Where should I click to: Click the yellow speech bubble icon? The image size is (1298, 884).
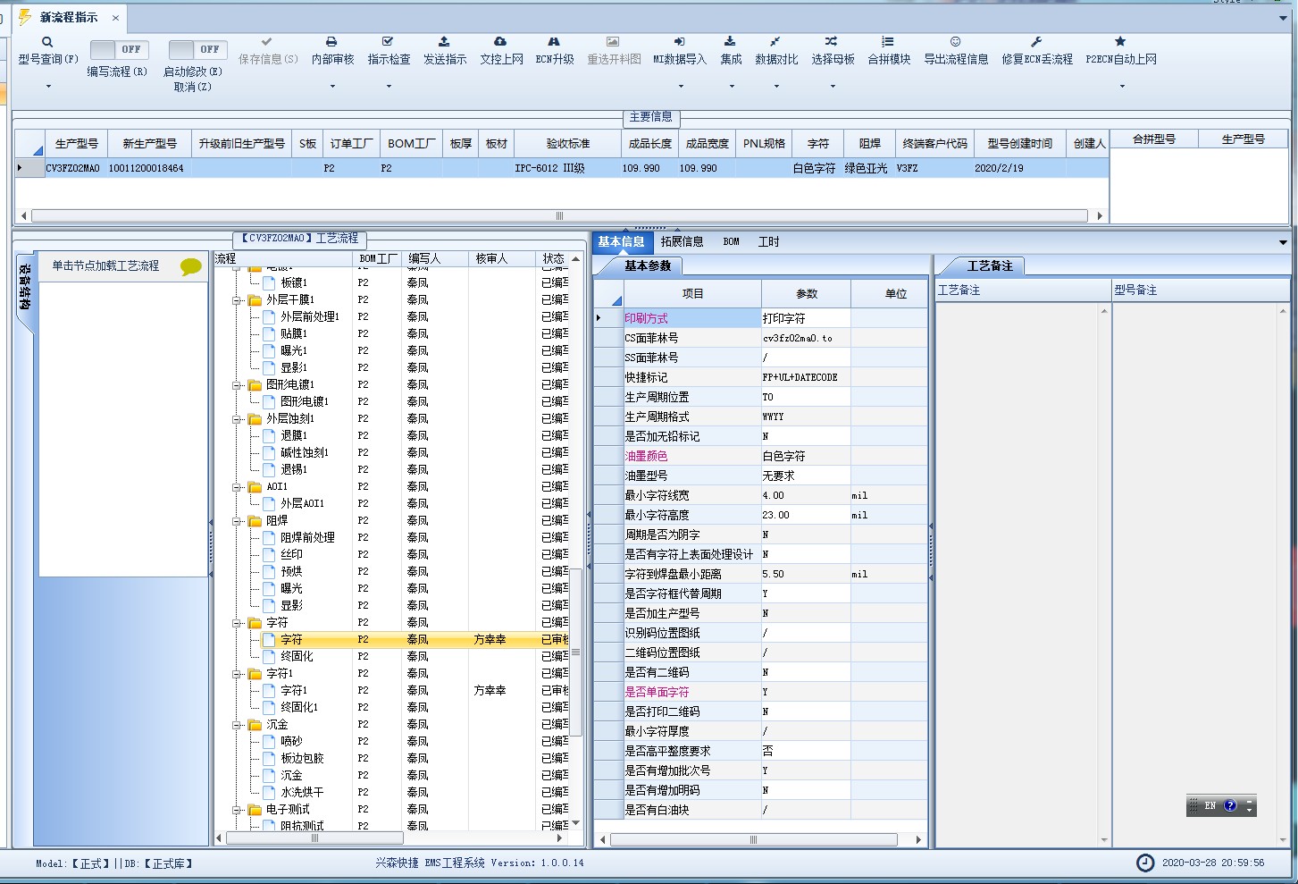[191, 266]
